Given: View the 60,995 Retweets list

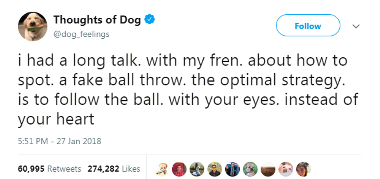Looking at the screenshot, I should coord(50,169).
